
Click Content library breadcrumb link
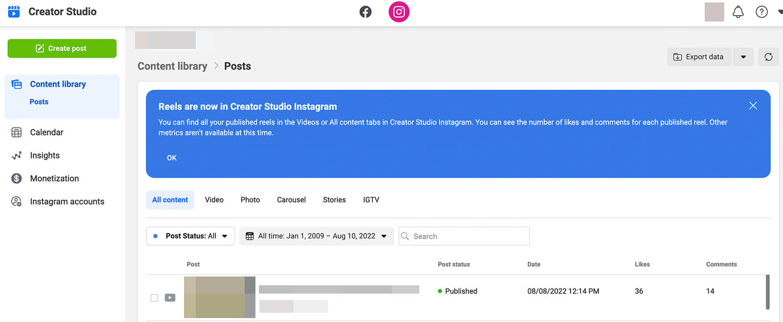click(x=172, y=66)
